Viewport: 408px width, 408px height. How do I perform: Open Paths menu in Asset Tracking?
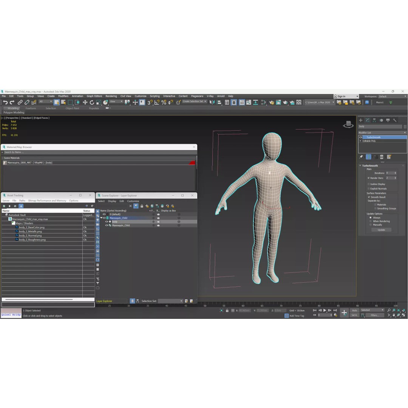(x=22, y=201)
